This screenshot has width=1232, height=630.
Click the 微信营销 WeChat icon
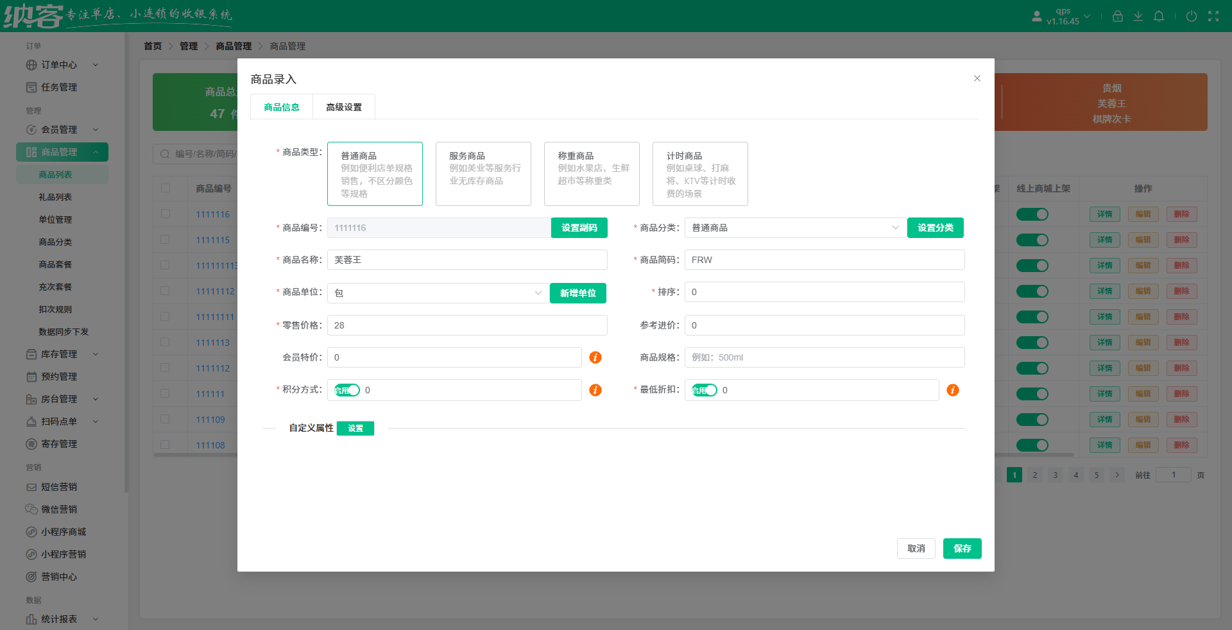click(31, 509)
